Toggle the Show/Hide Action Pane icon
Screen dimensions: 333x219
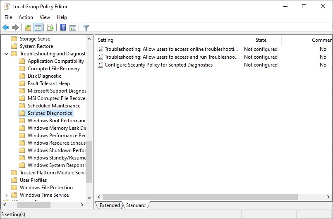point(73,27)
